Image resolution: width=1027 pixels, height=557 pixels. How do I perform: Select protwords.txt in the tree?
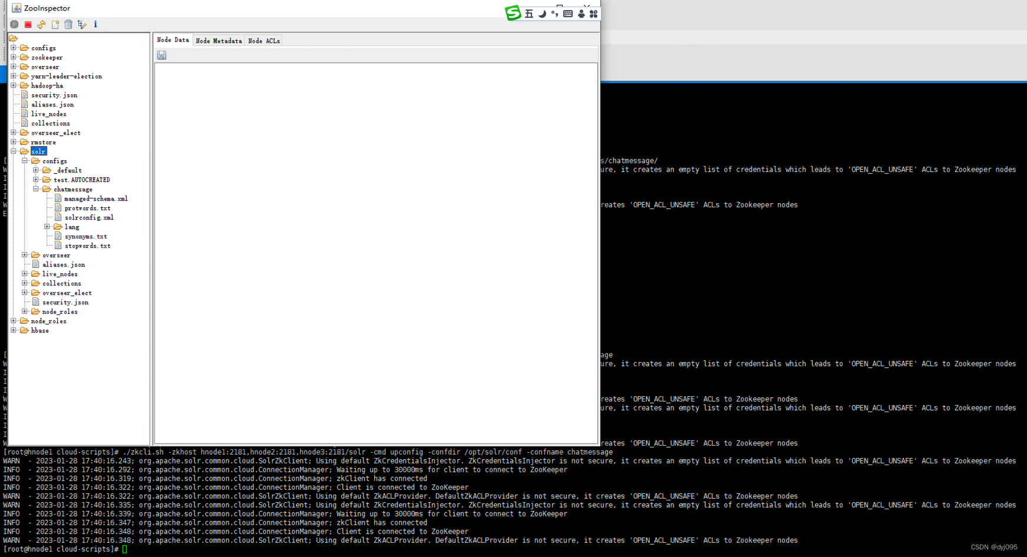tap(88, 208)
